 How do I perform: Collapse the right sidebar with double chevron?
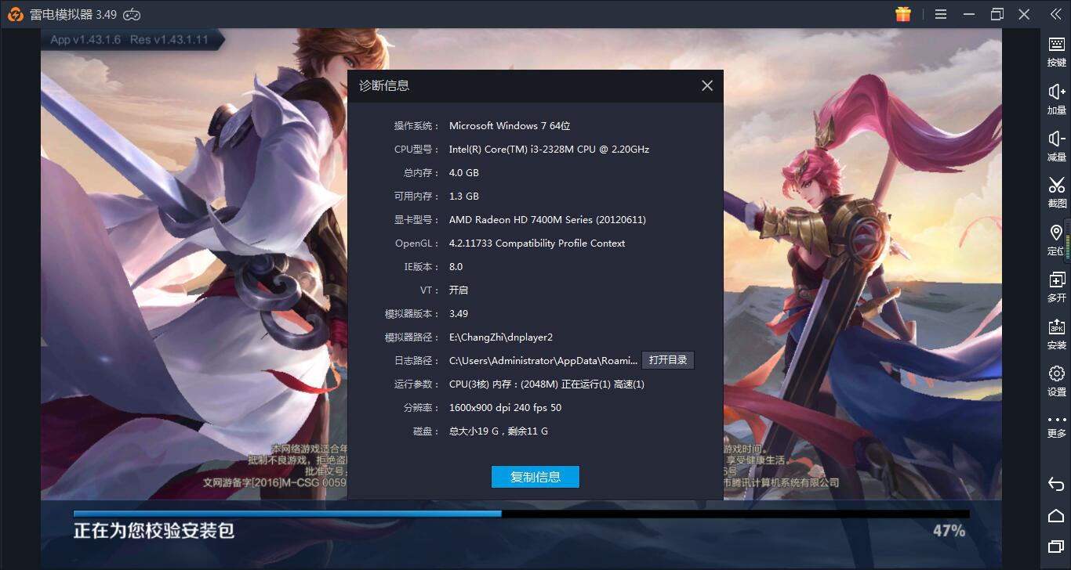[x=1056, y=14]
